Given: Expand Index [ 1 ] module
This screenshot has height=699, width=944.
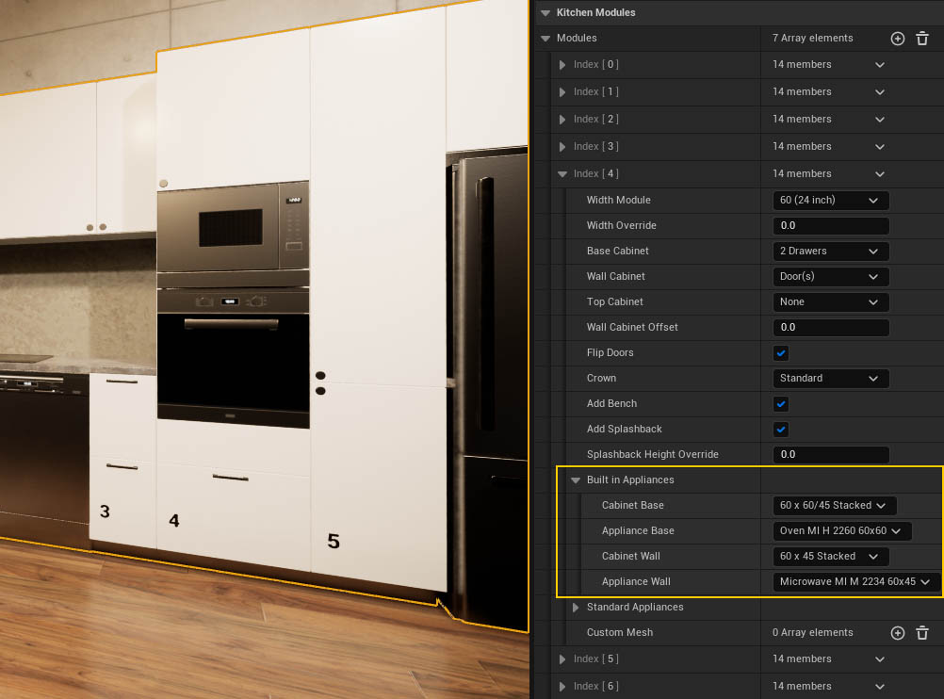Looking at the screenshot, I should [x=562, y=92].
